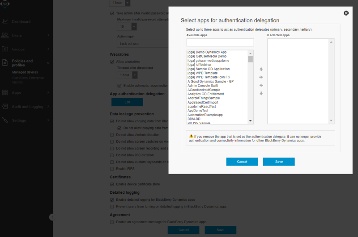This screenshot has width=358, height=237.
Task: Expand the Users menu chevron
Action: (x=48, y=35)
